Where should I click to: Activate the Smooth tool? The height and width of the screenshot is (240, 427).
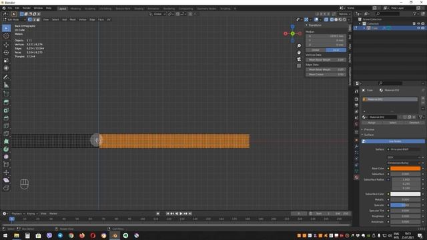[x=6, y=157]
